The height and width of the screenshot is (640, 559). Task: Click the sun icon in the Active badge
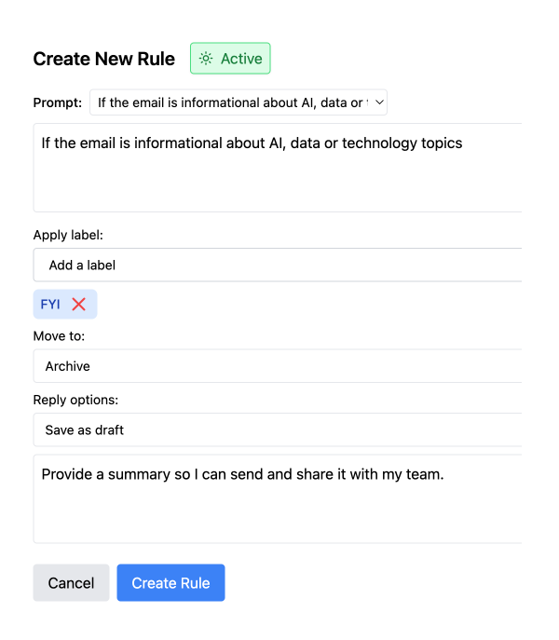tap(206, 59)
